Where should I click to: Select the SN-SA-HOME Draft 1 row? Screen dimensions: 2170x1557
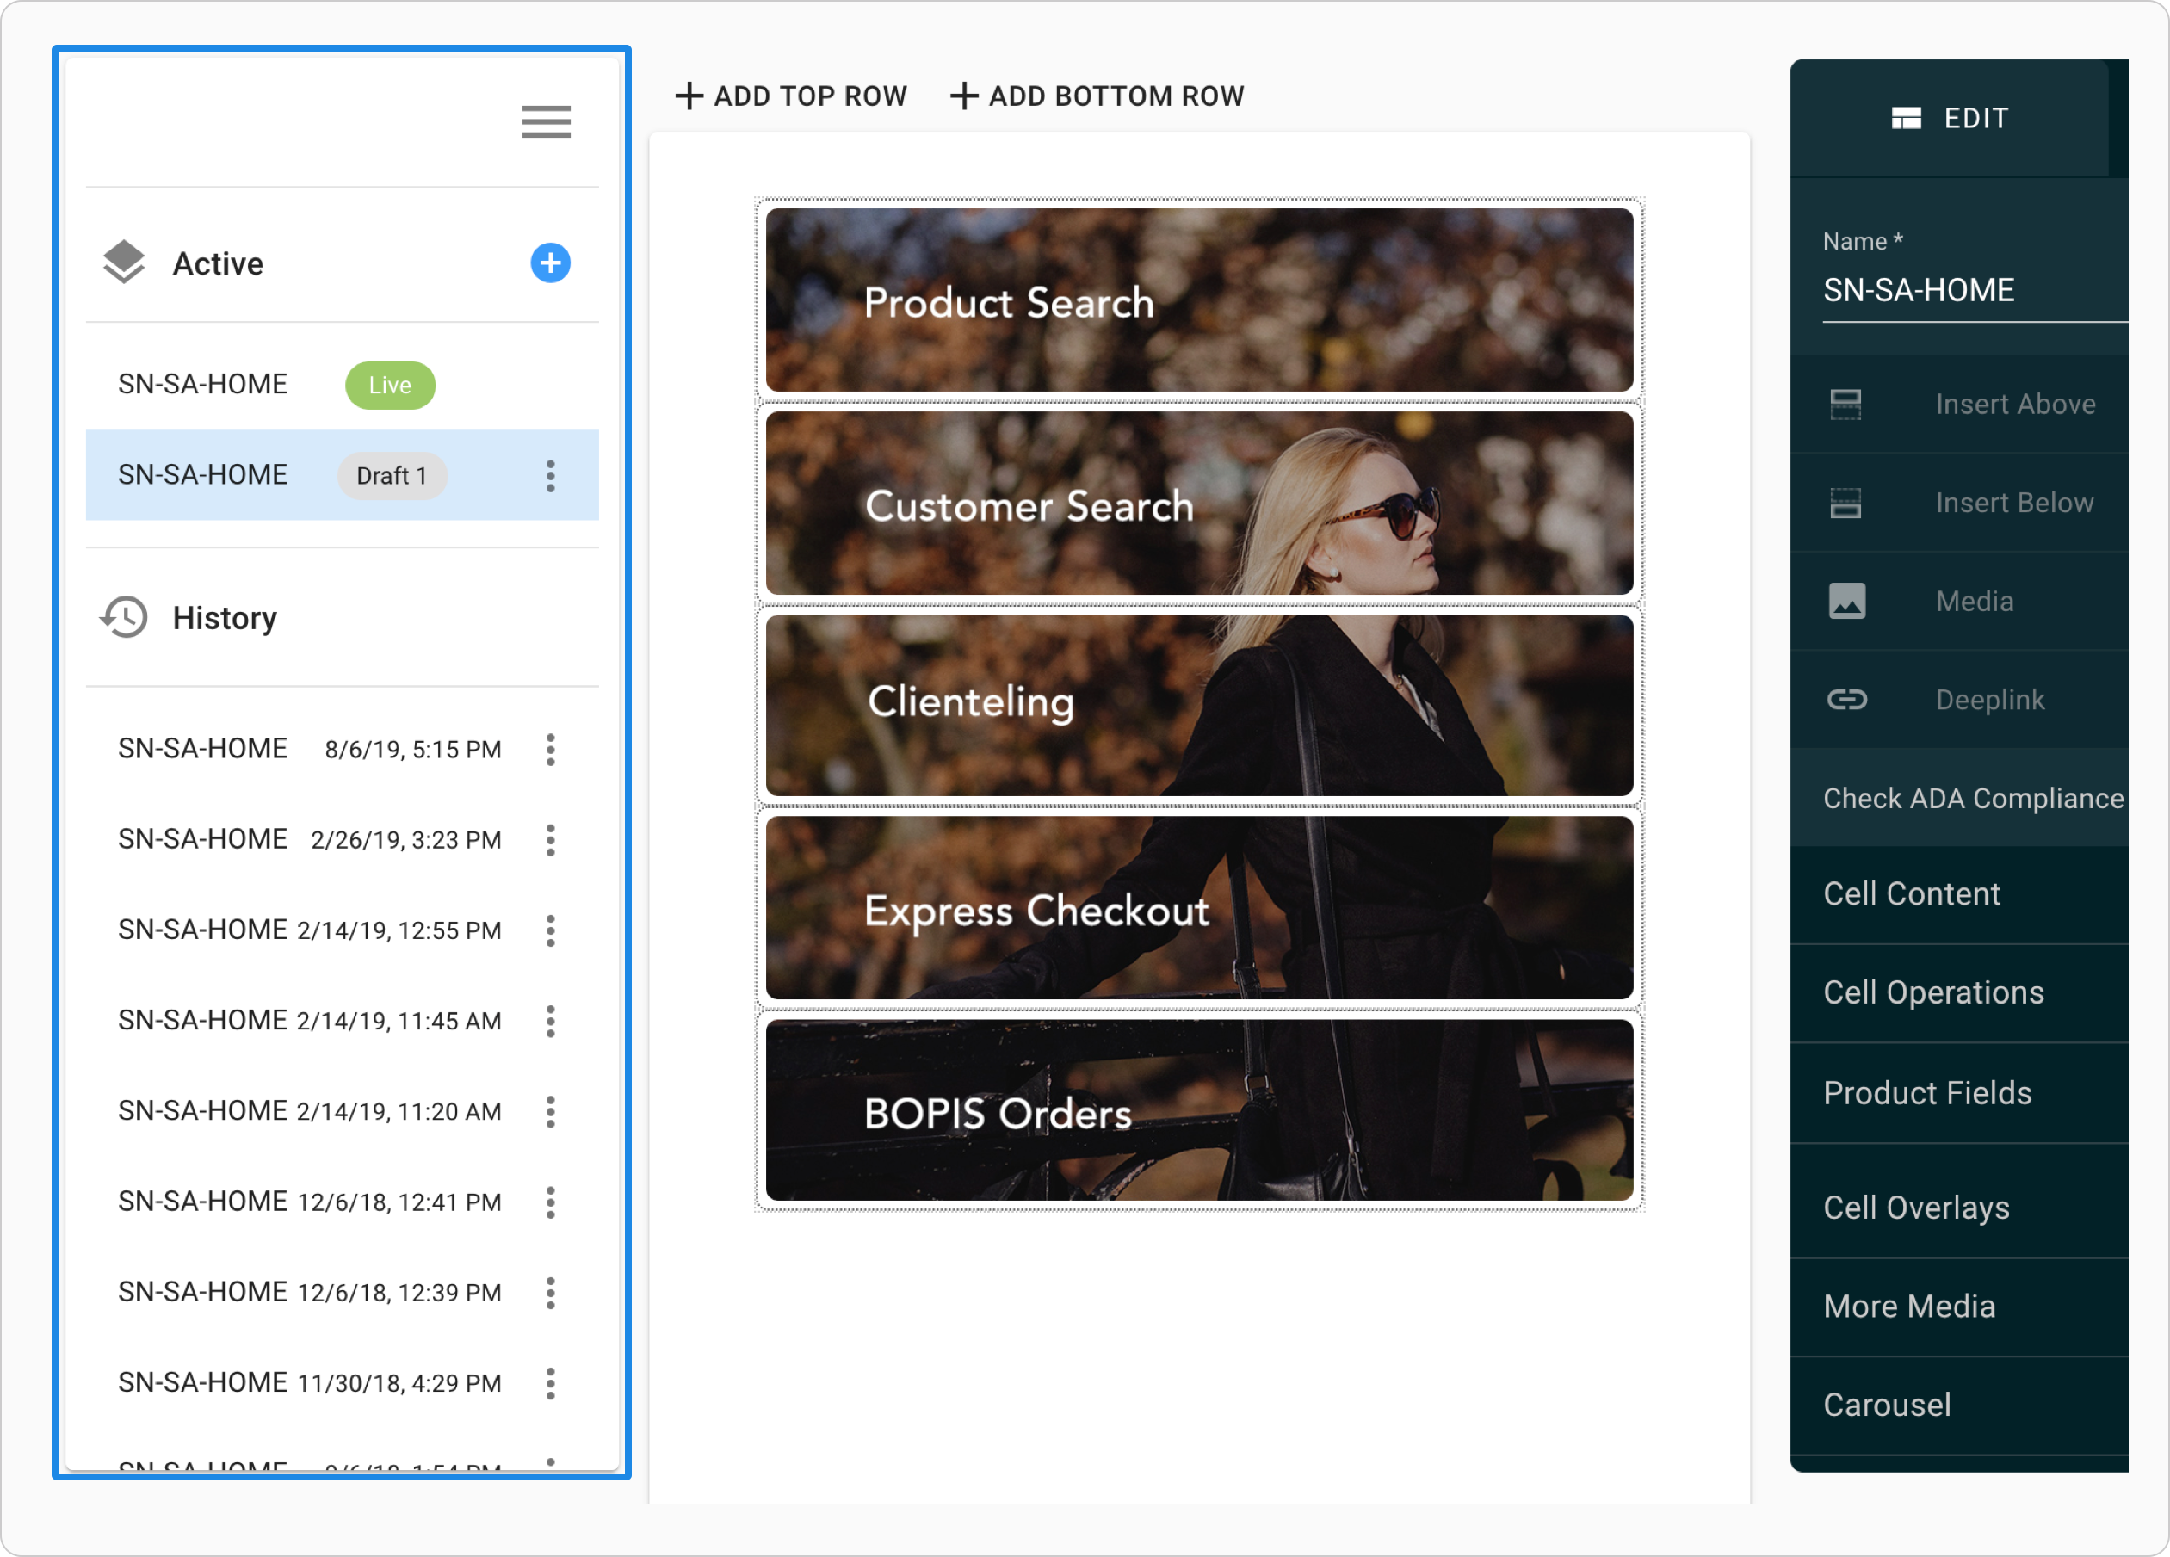point(342,476)
